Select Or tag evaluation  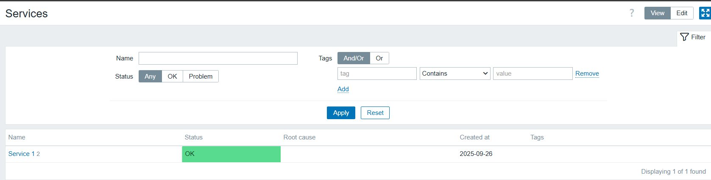pos(379,58)
